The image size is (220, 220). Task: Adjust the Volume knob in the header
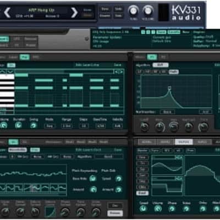(148, 11)
